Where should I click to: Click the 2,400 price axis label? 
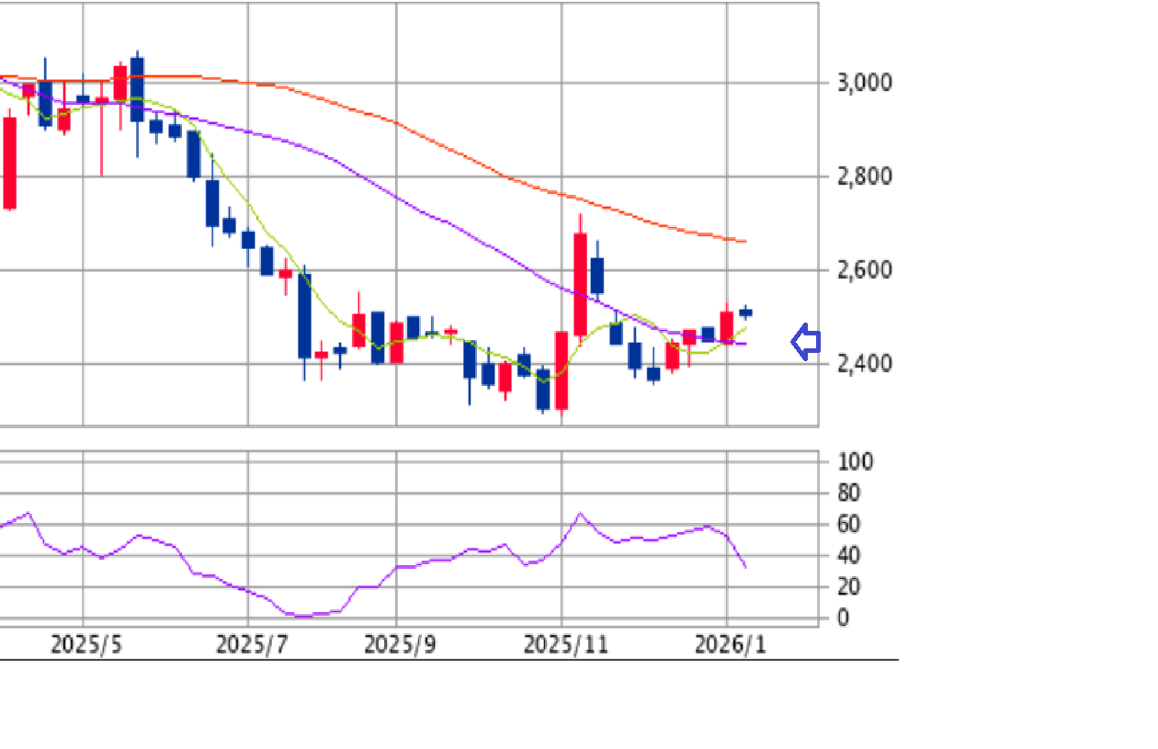864,364
